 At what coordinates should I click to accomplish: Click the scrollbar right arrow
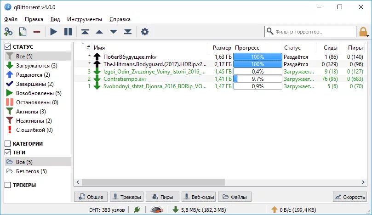(x=363, y=182)
